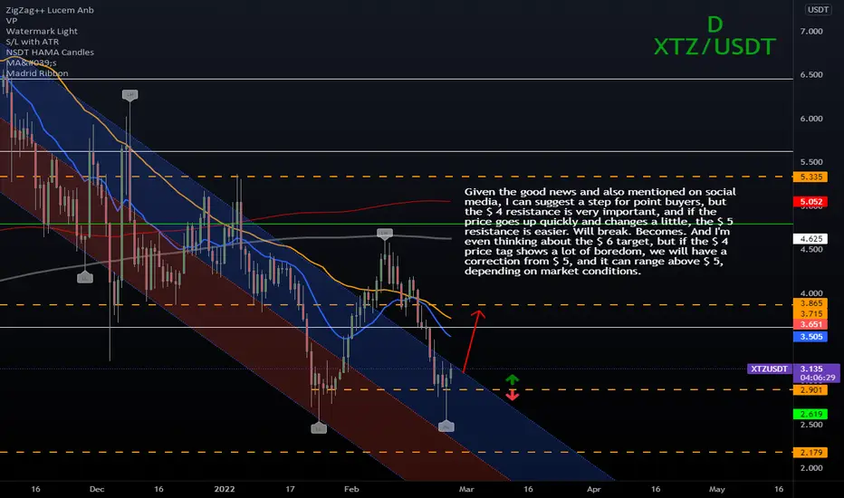Select the ZigZag++ Lucem Anb indicator label
The width and height of the screenshot is (844, 498).
coord(50,10)
